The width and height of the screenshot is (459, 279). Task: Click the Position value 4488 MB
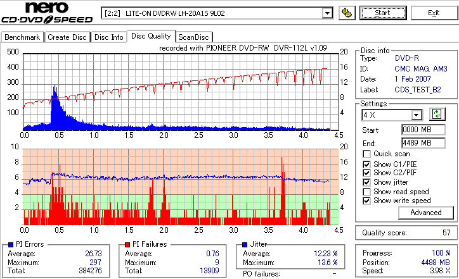point(436,263)
